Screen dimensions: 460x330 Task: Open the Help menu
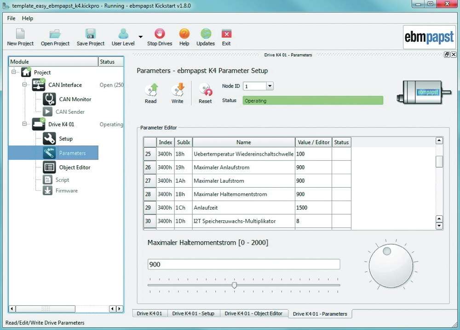[x=28, y=18]
